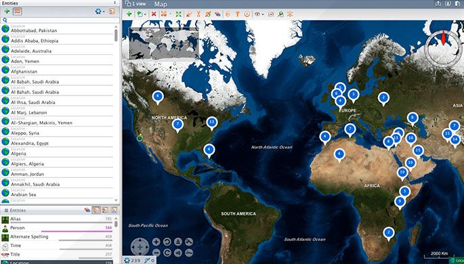Open the '1 view' tab selector
This screenshot has height=264, width=464.
tap(138, 4)
